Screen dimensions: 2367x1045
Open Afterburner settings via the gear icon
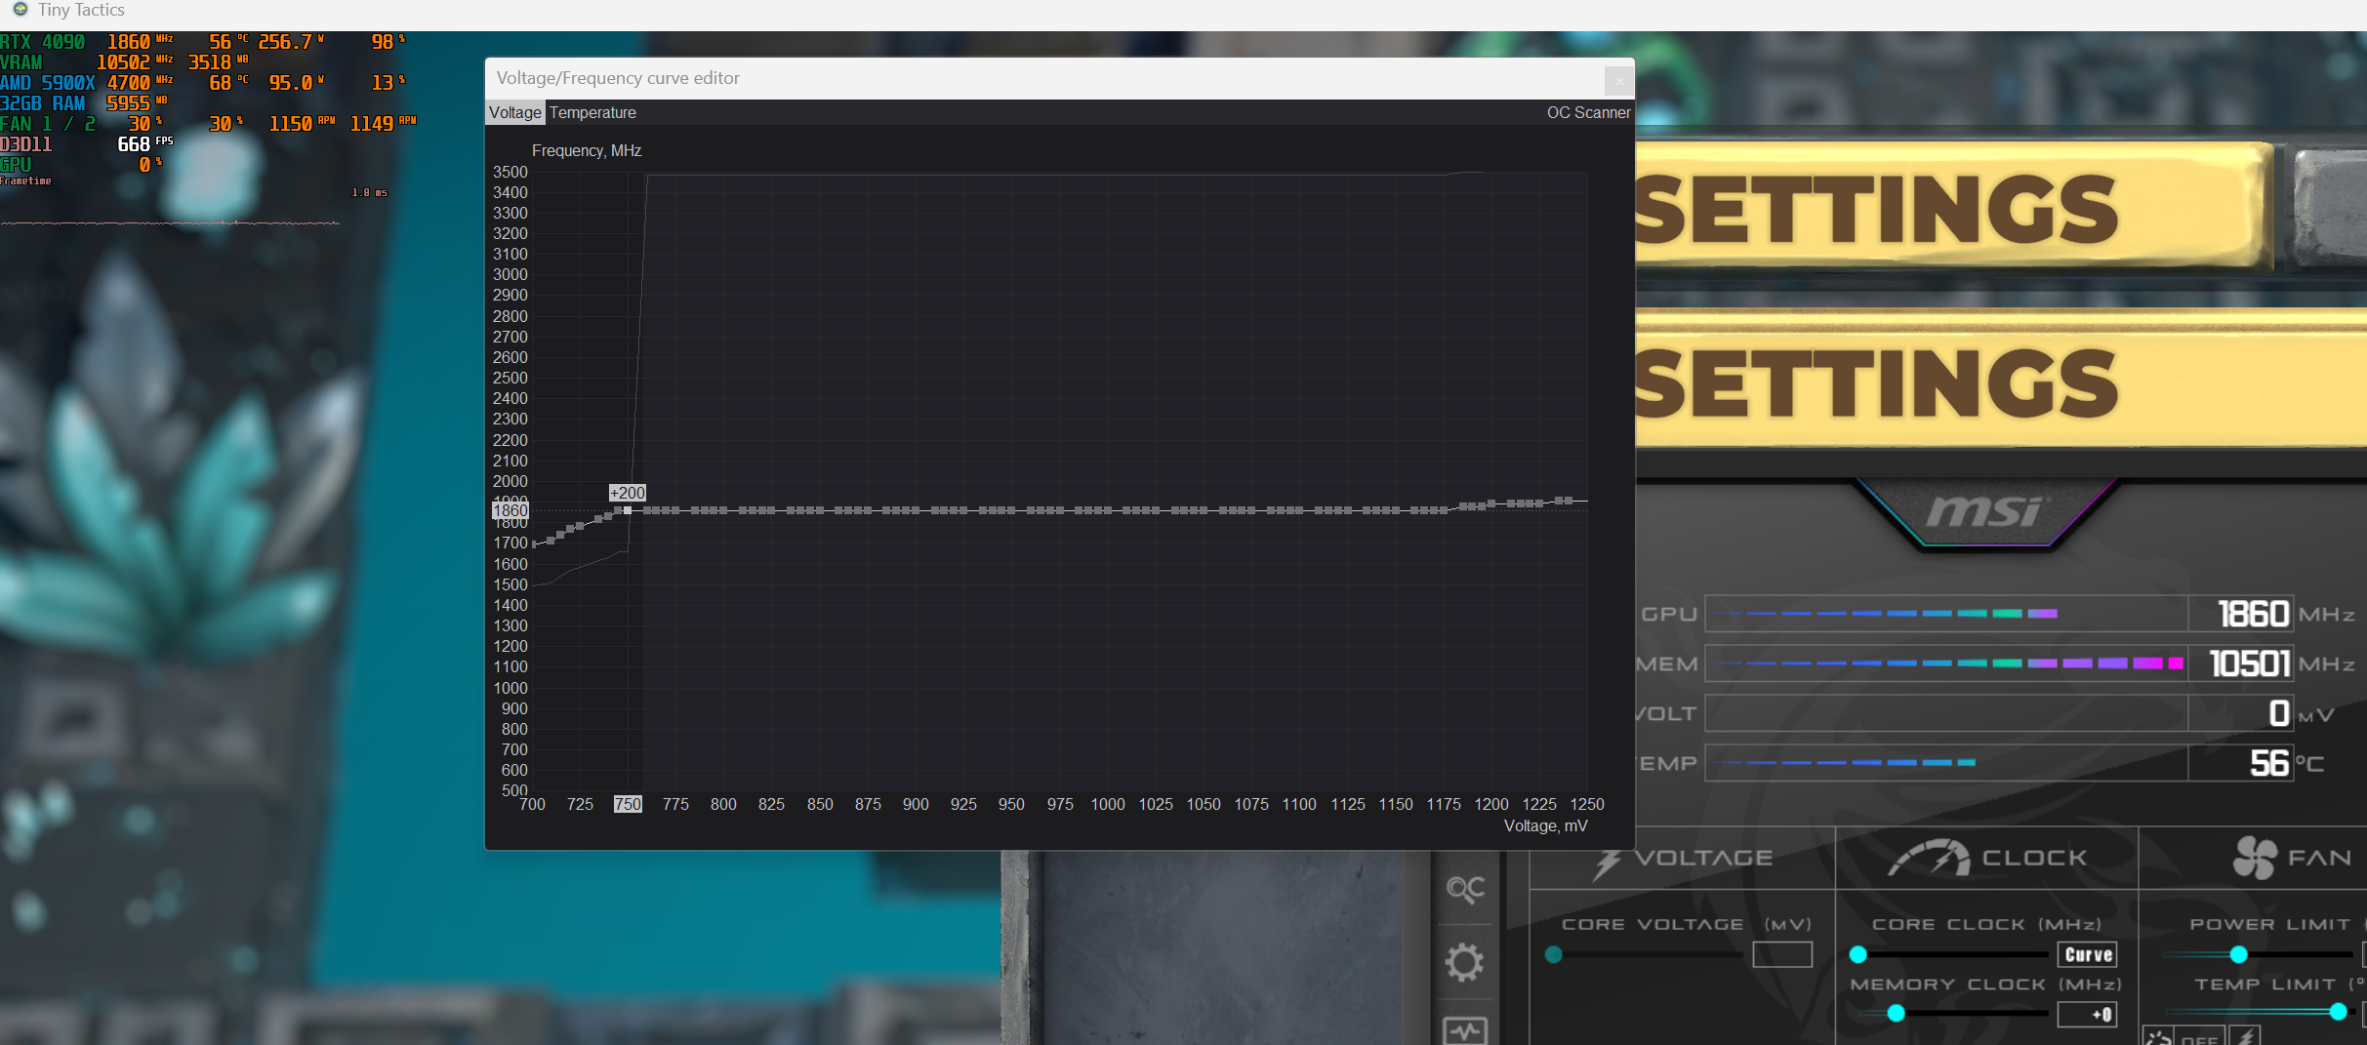pyautogui.click(x=1465, y=963)
